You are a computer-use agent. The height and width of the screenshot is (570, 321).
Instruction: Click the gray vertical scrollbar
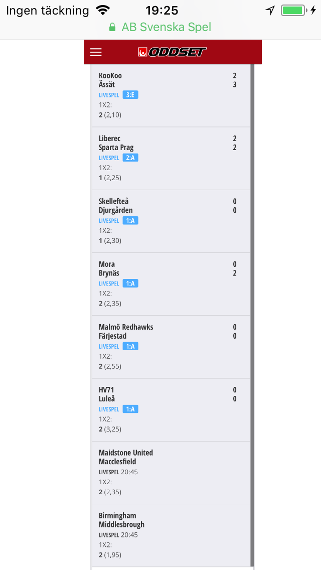[x=252, y=316]
